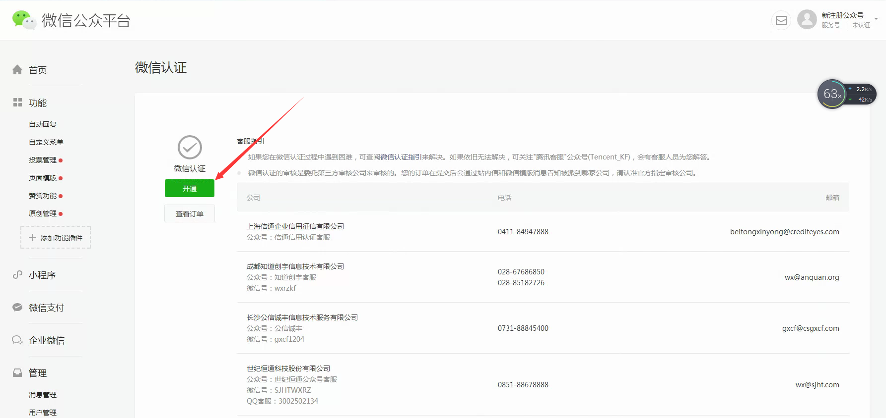Click the 微信支付 icon

(x=17, y=307)
